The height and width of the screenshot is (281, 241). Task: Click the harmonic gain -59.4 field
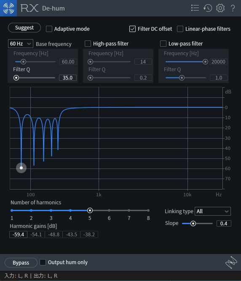tap(18, 235)
